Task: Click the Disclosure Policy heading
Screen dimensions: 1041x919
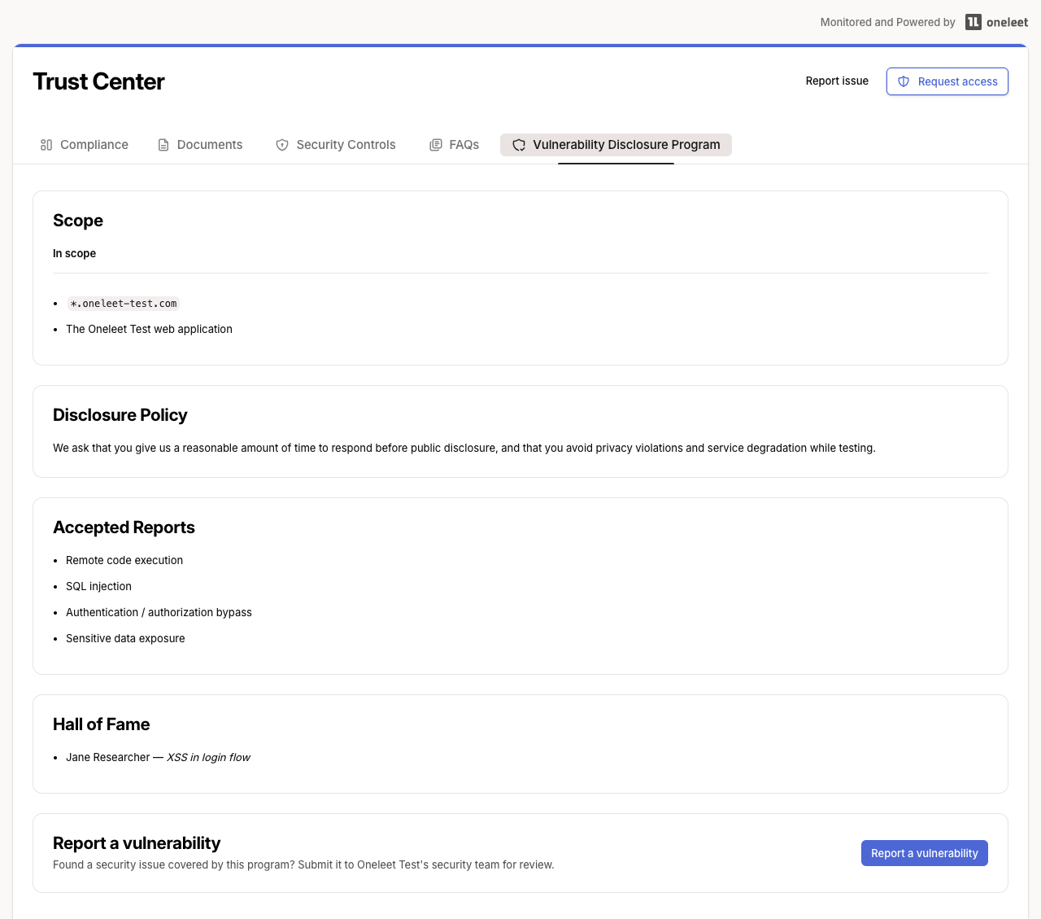Action: [x=120, y=415]
